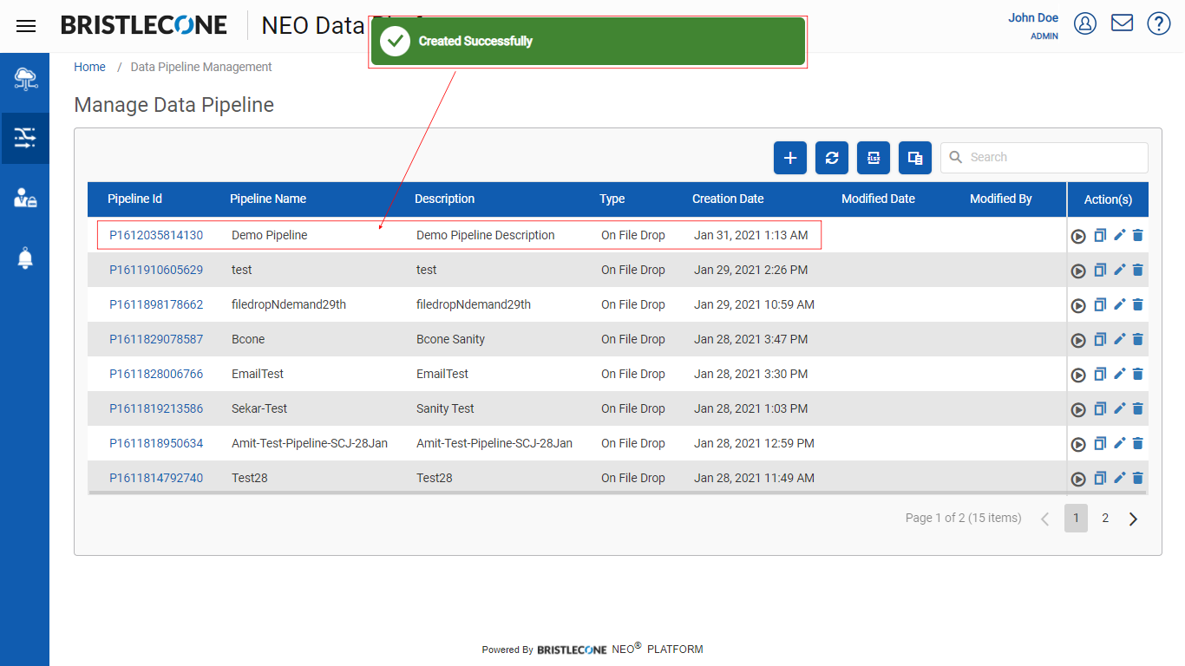Run the Demo Pipeline
This screenshot has height=666, width=1185.
1078,236
